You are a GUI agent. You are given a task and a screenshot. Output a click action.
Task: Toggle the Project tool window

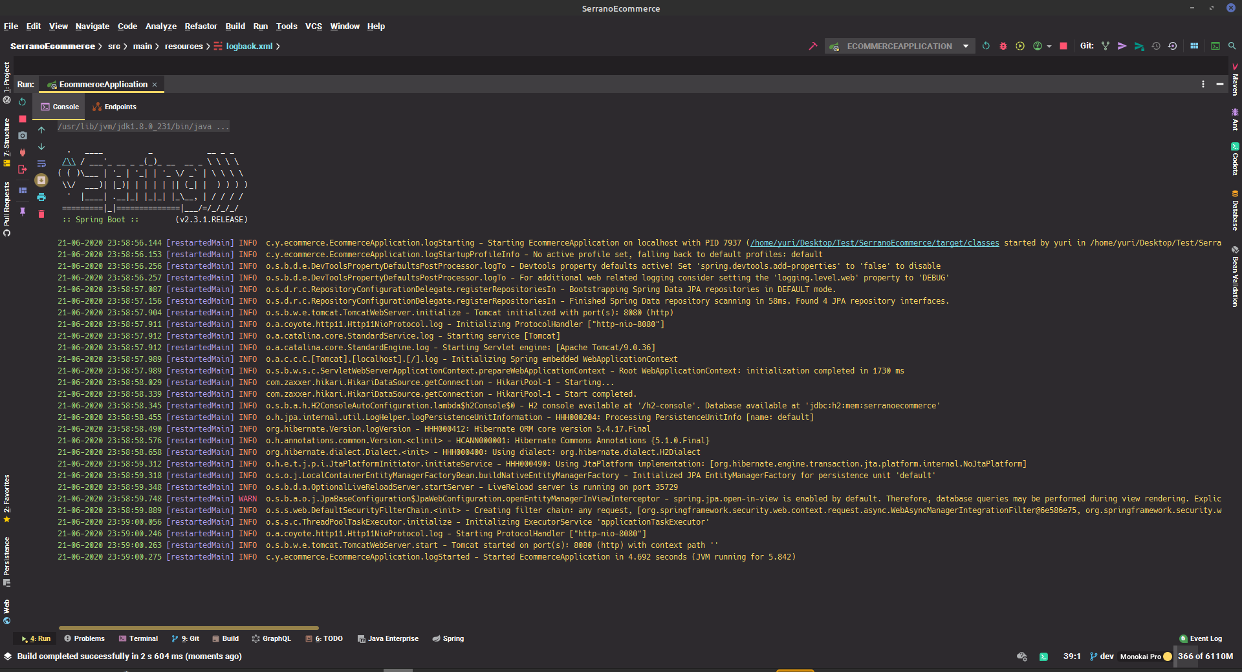pyautogui.click(x=6, y=83)
